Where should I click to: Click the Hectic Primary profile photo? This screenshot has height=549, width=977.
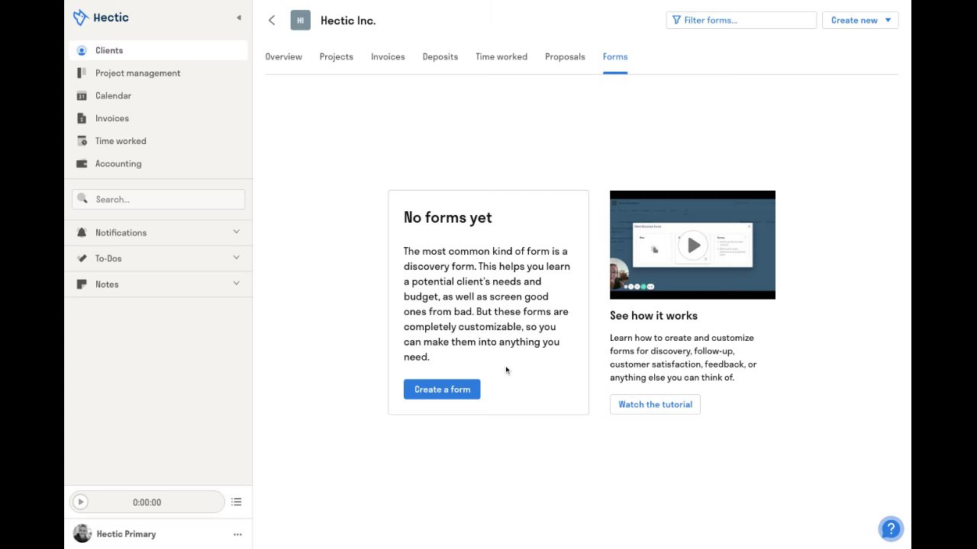pyautogui.click(x=82, y=534)
